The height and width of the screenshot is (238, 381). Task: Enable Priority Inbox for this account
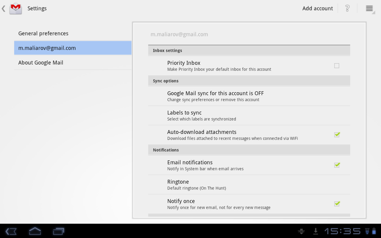pyautogui.click(x=337, y=65)
